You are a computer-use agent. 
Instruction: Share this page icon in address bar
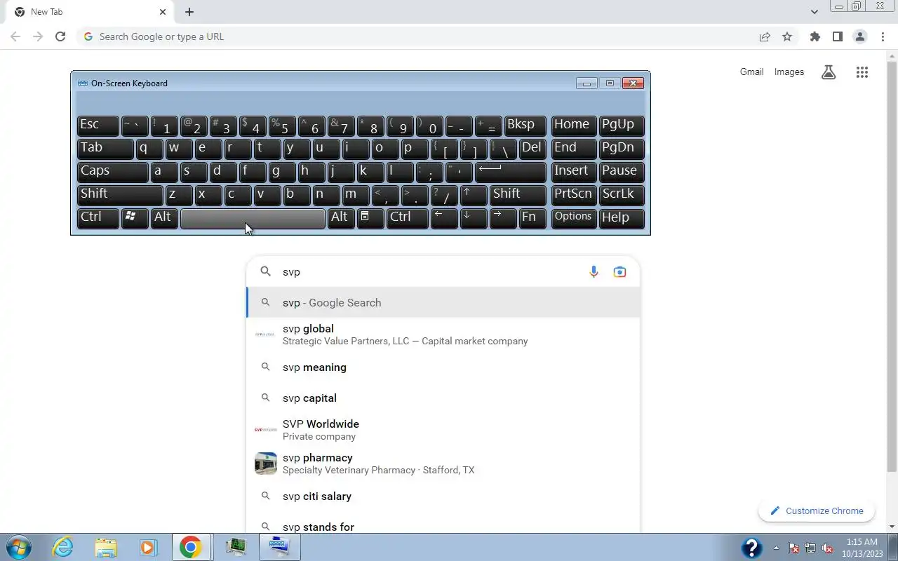[765, 36]
